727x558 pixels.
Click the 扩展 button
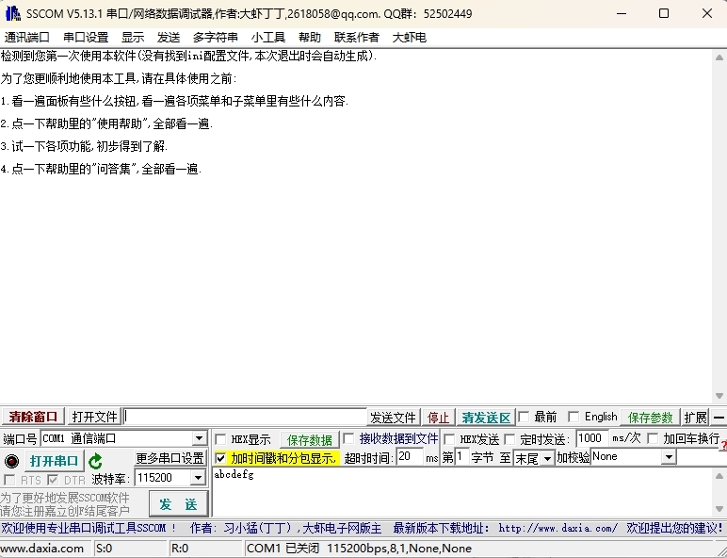click(696, 418)
